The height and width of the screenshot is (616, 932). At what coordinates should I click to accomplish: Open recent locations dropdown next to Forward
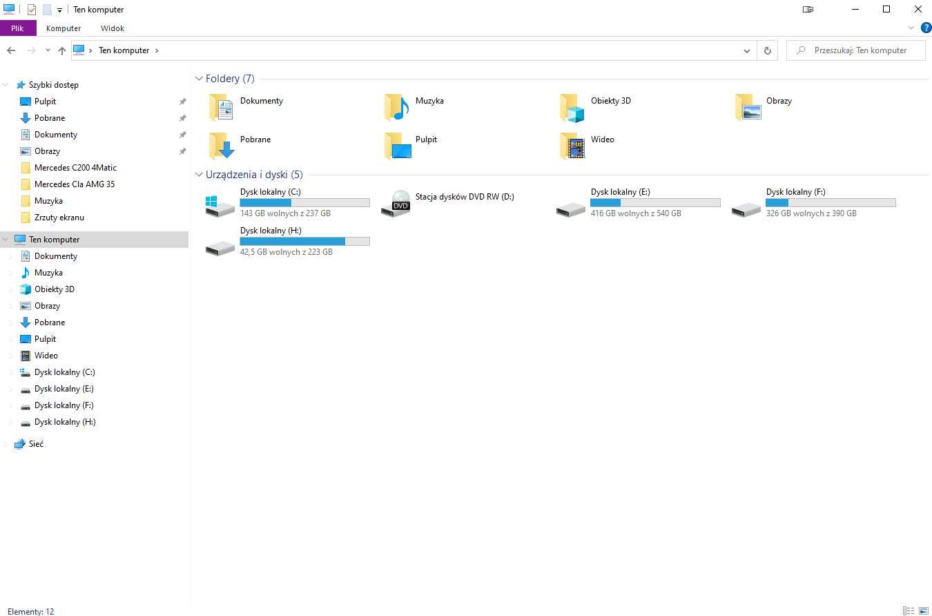tap(48, 50)
